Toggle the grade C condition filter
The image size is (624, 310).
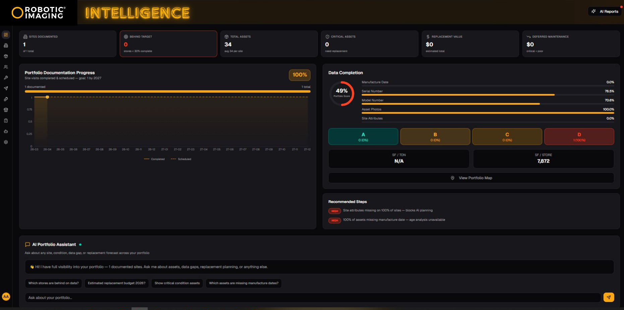pos(507,136)
